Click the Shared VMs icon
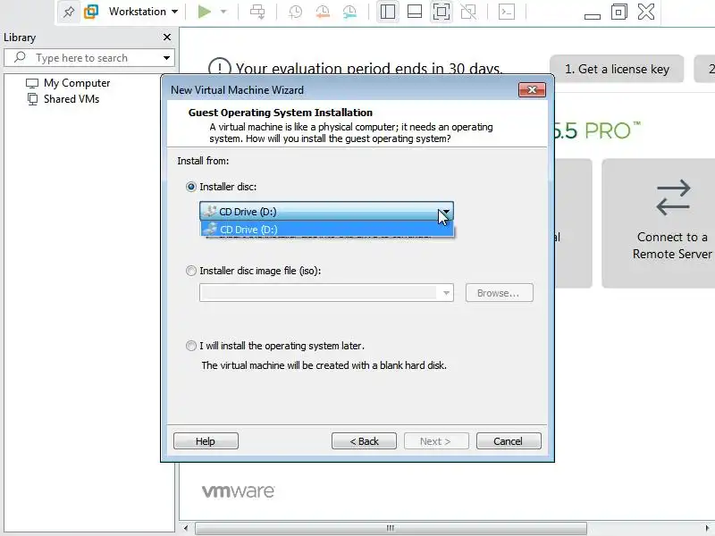715x536 pixels. click(x=32, y=99)
